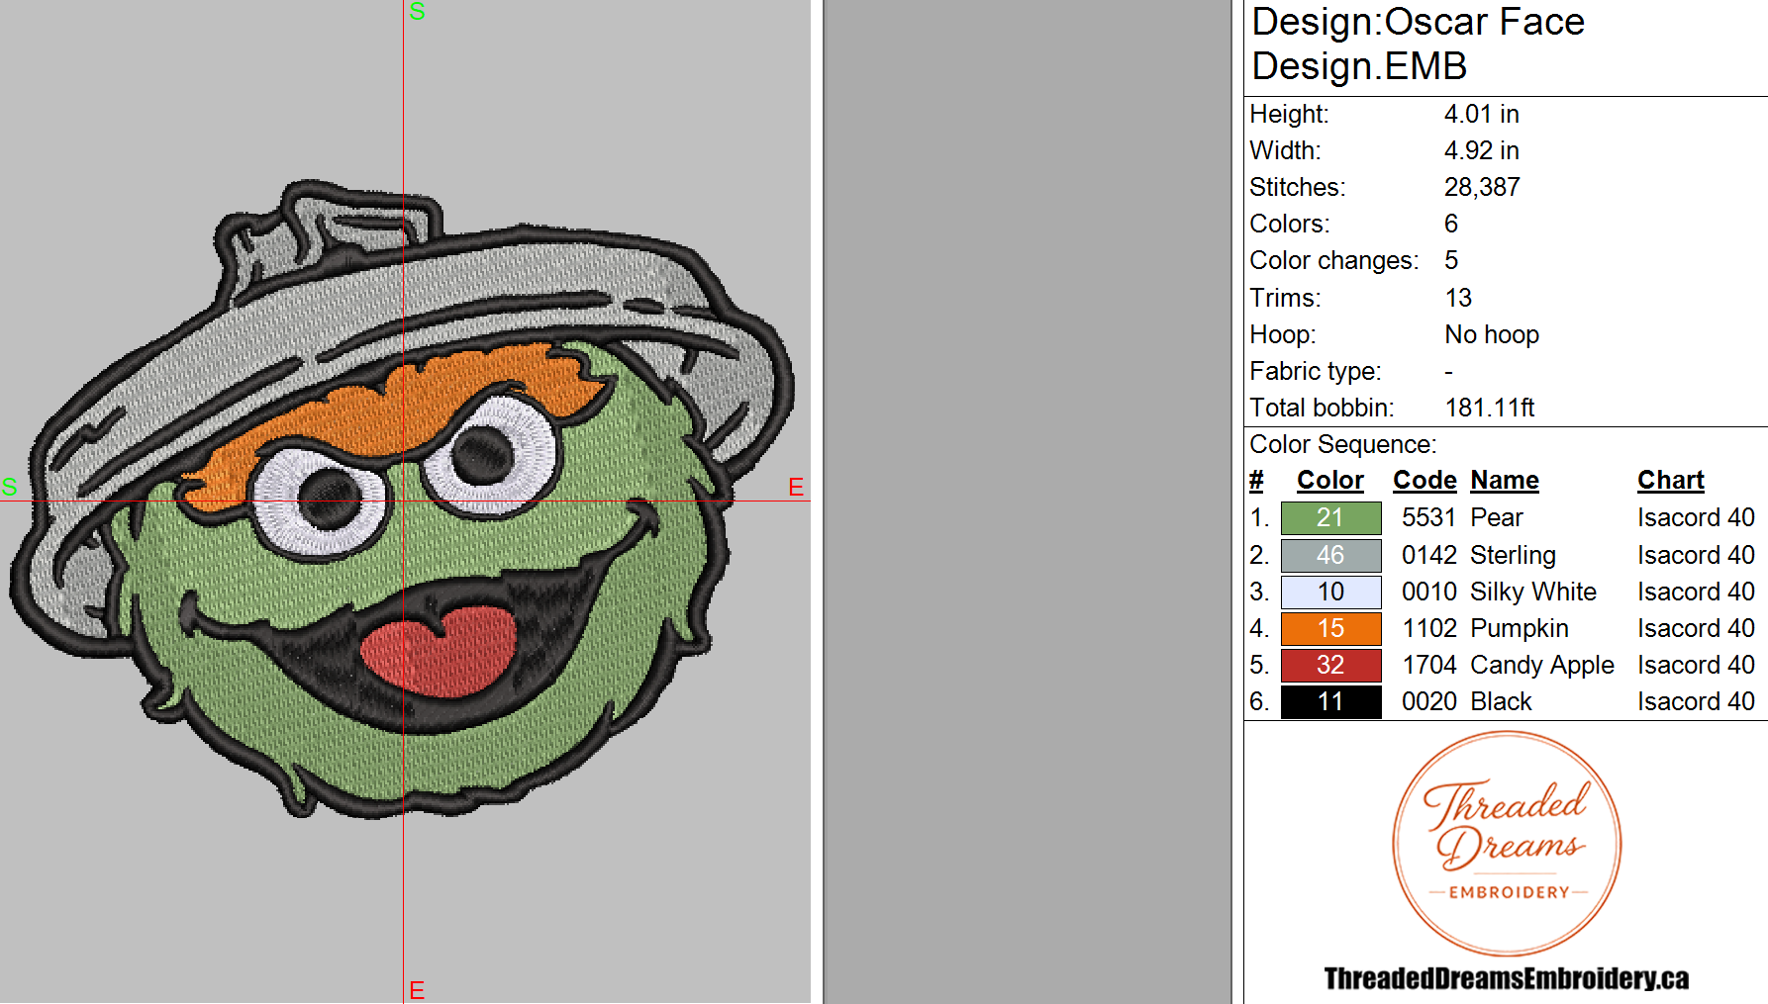Click the Total bobbin value 181.11ft
Image resolution: width=1768 pixels, height=1004 pixels.
(x=1489, y=408)
